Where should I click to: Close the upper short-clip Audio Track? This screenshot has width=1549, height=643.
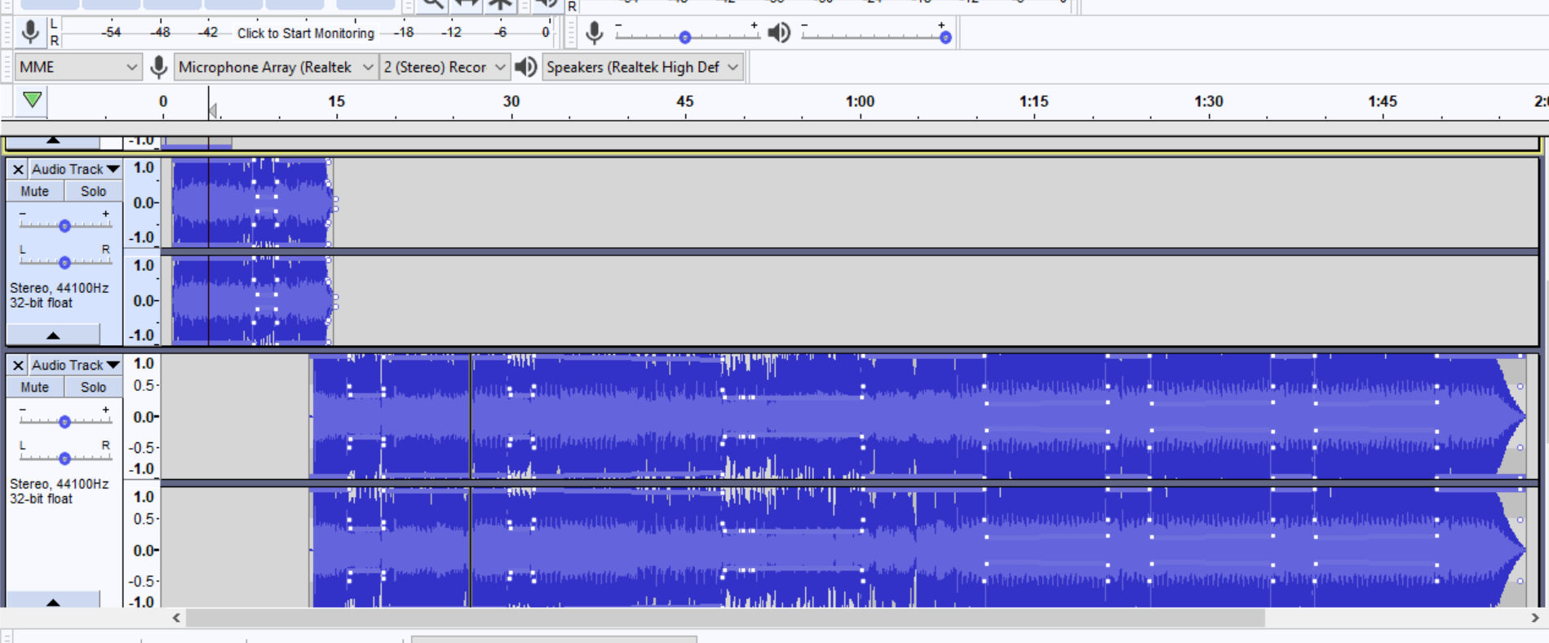click(x=18, y=169)
